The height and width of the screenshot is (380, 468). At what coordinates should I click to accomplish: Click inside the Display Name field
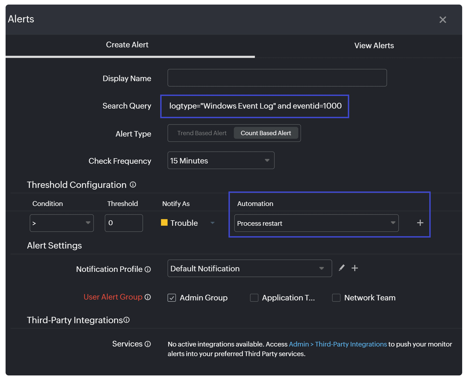277,78
